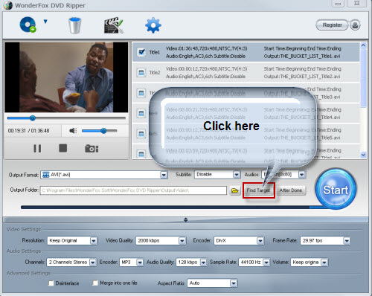Click the 00:19:31 / 01:36:48 time display
372x296 pixels.
(x=28, y=131)
